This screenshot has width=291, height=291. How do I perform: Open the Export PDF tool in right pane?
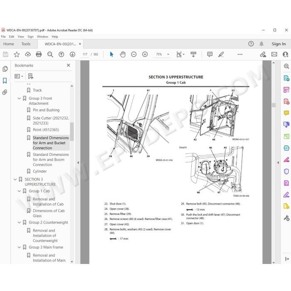point(286,78)
